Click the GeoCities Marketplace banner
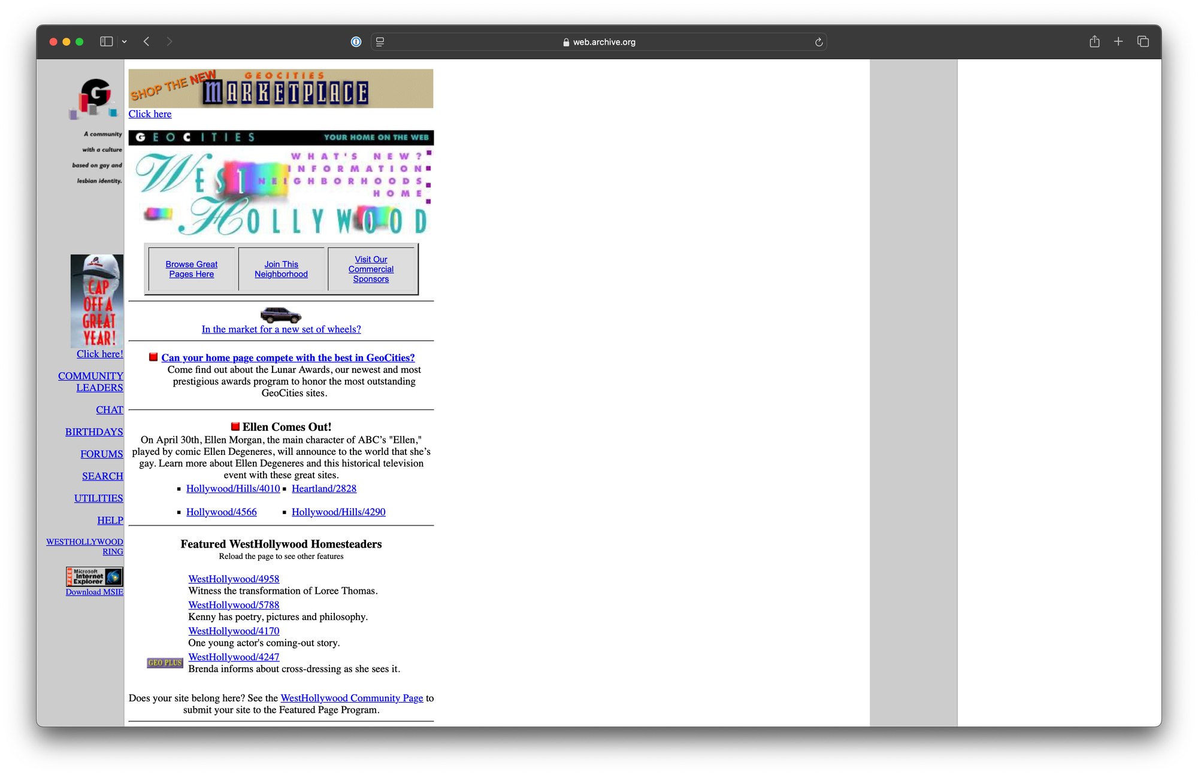1198x775 pixels. point(280,89)
